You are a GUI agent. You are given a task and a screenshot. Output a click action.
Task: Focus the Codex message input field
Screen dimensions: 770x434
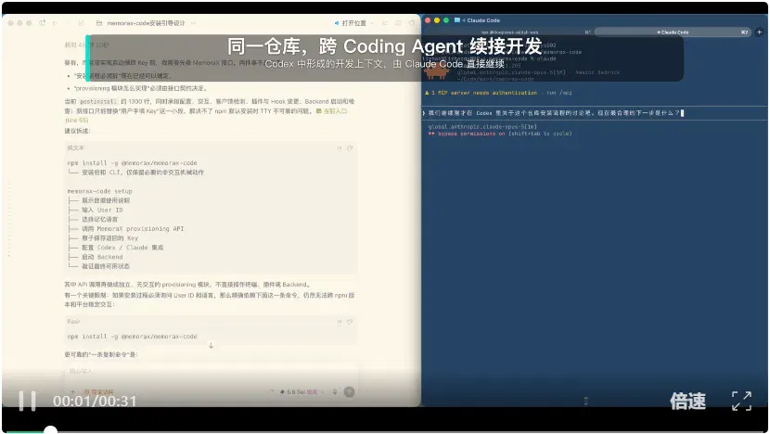(212, 372)
